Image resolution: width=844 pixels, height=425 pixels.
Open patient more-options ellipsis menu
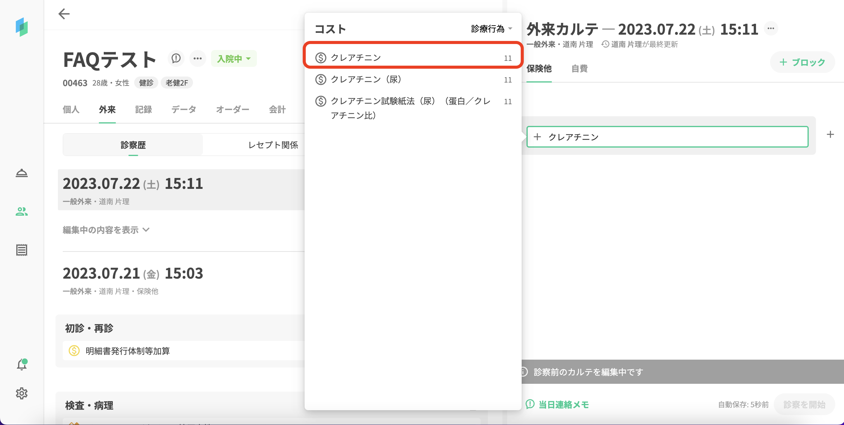[197, 58]
